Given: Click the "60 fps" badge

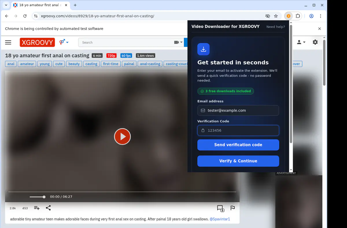Looking at the screenshot, I should (126, 56).
